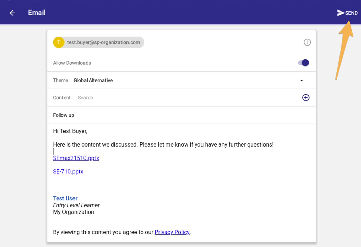Click the yellow T recipient avatar
The height and width of the screenshot is (247, 361).
click(59, 42)
